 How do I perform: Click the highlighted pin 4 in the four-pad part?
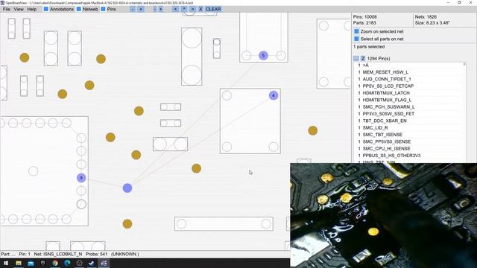[274, 95]
